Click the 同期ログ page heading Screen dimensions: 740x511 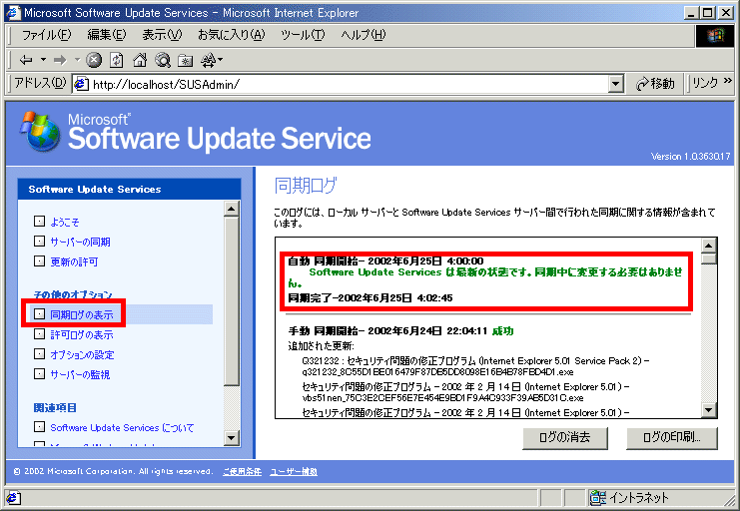[306, 186]
